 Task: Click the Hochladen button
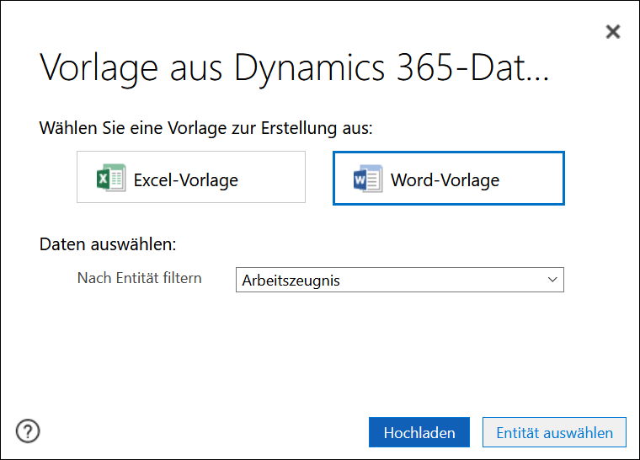tap(419, 432)
